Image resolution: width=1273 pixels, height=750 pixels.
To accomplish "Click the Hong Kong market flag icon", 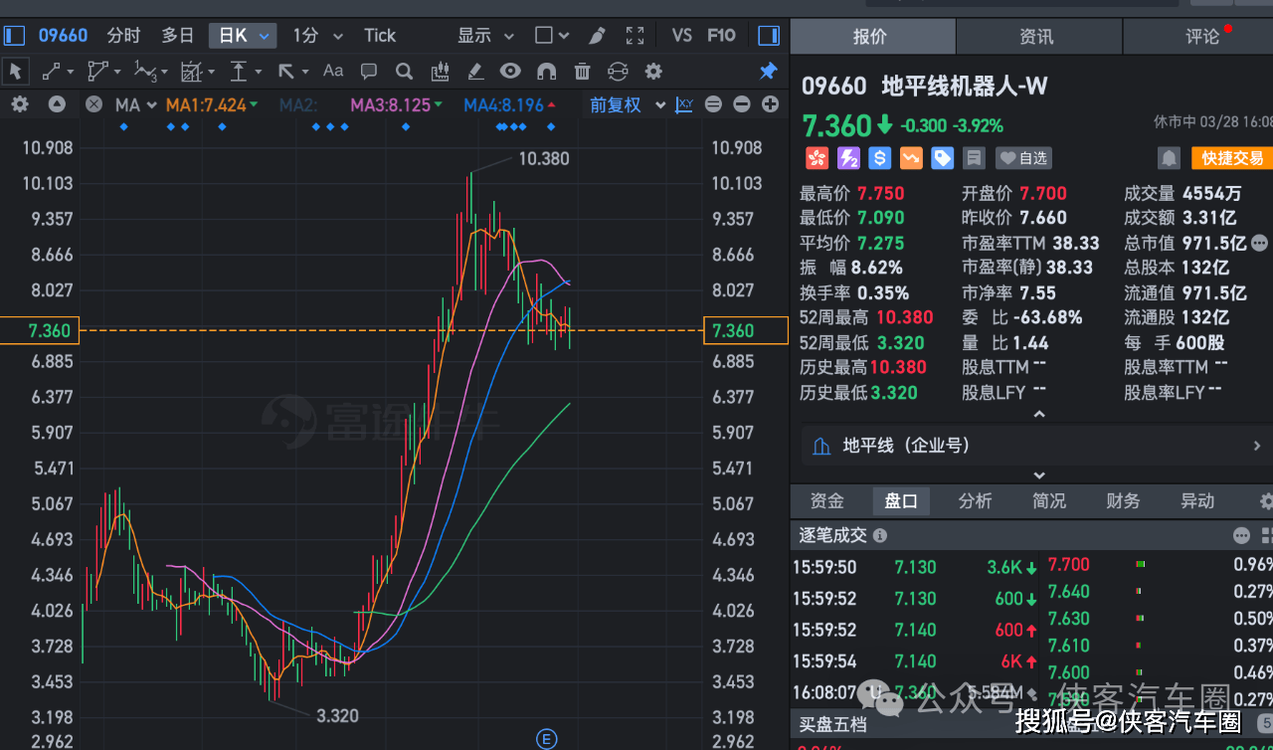I will tap(817, 158).
